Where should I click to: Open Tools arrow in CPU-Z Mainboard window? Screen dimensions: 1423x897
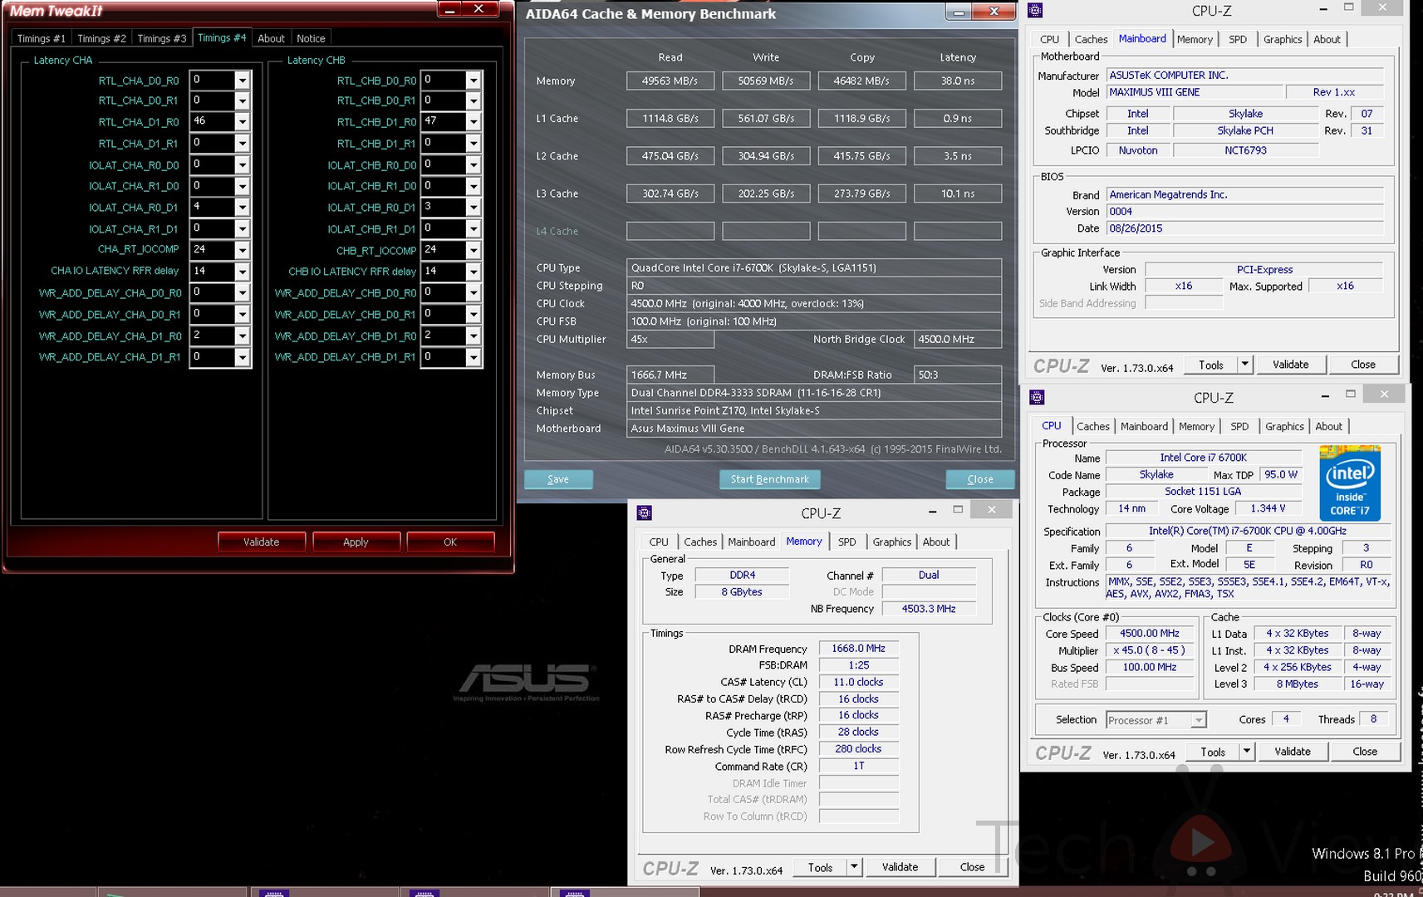tap(1244, 364)
